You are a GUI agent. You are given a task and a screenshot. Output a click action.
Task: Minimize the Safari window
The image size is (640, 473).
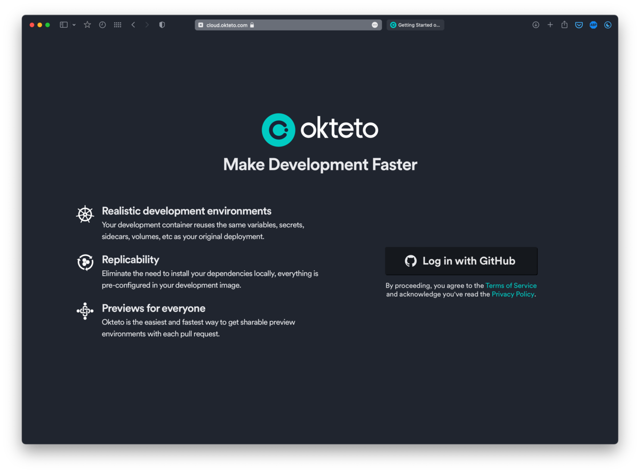coord(39,25)
